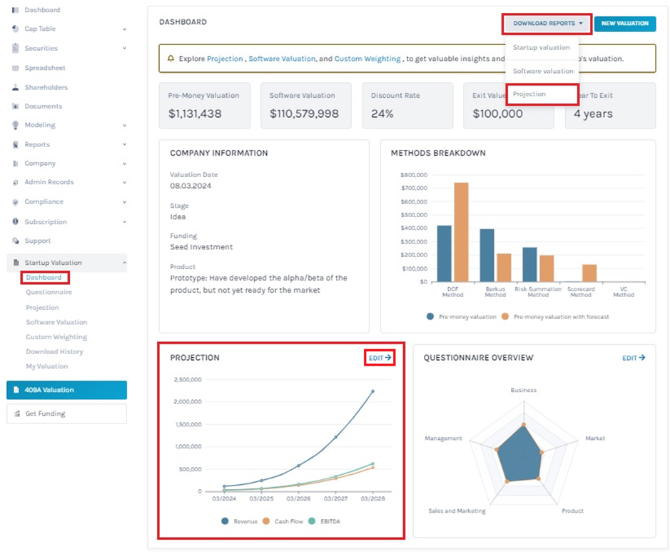Click the 4 years exit value
The height and width of the screenshot is (552, 670).
coord(593,114)
